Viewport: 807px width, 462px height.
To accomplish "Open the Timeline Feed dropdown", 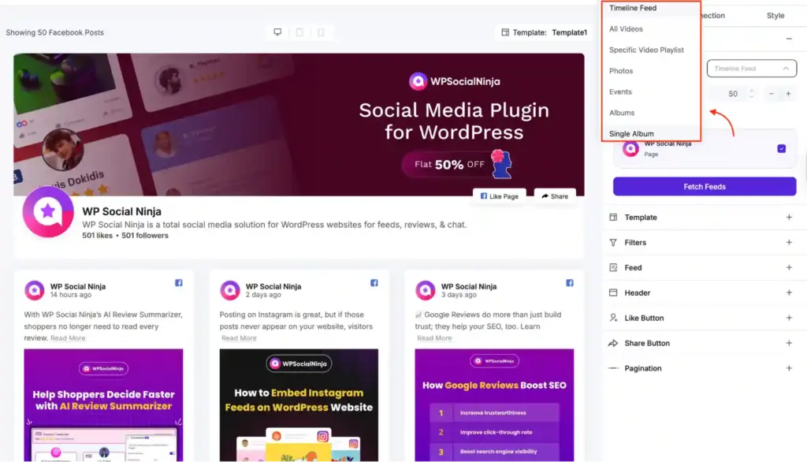I will coord(750,69).
